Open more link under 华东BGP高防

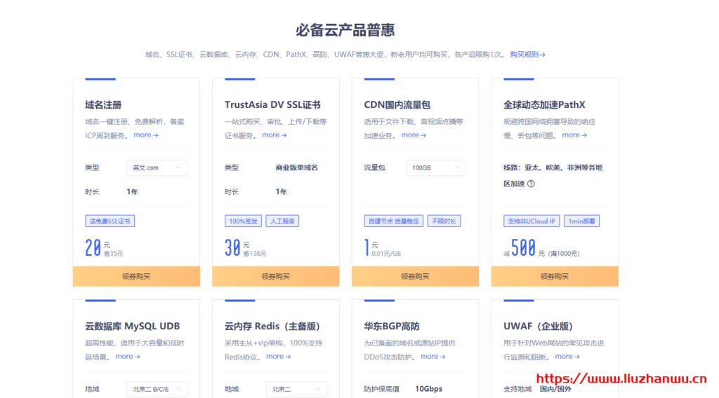[433, 357]
